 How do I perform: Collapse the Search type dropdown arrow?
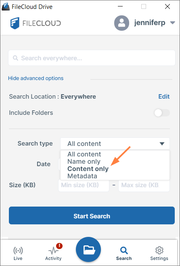pos(162,144)
